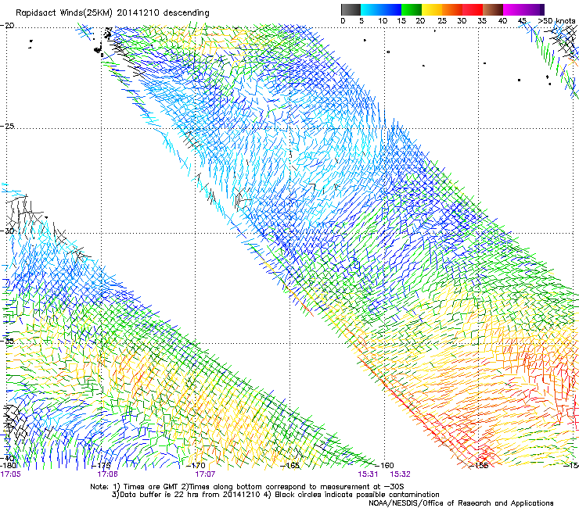
Task: Click the '-165' longitude axis label
Action: pos(290,466)
